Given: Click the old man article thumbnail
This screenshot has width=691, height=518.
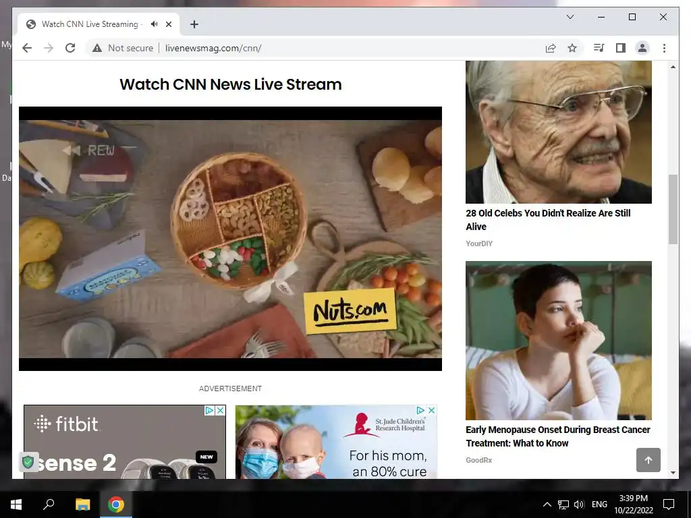Looking at the screenshot, I should [x=558, y=132].
